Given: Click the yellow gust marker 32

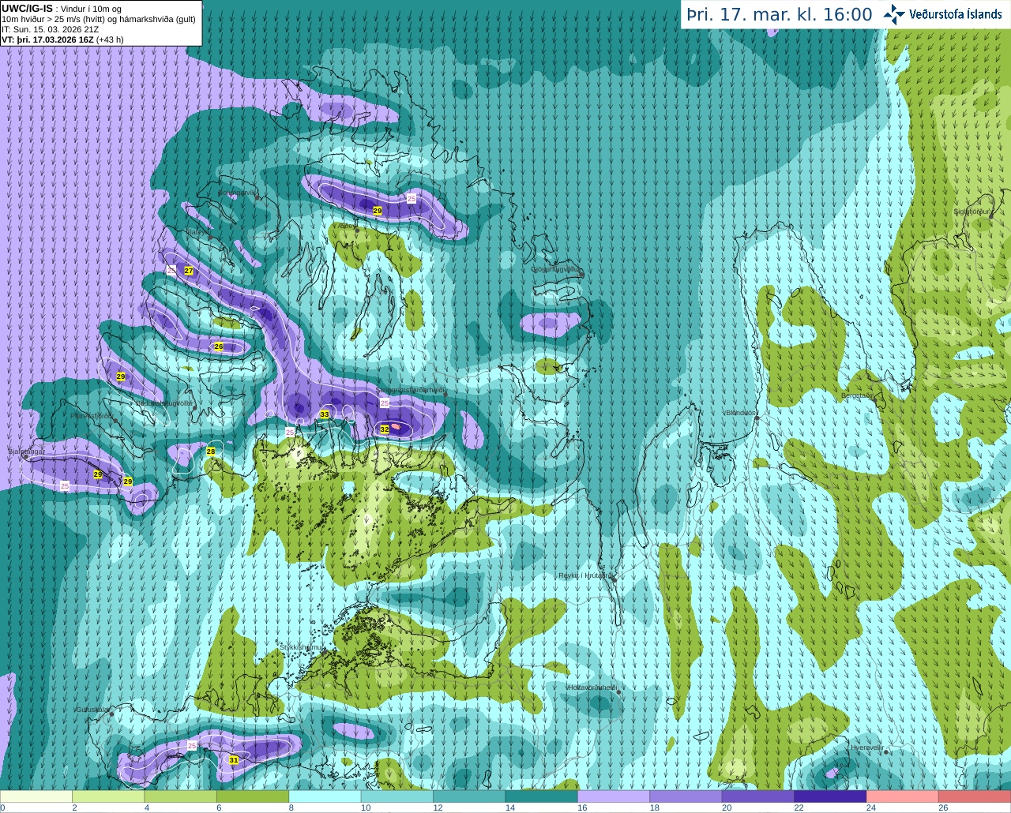Looking at the screenshot, I should point(385,429).
